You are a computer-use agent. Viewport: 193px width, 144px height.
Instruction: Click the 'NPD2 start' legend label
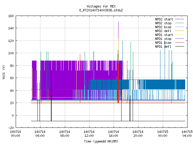point(164,19)
